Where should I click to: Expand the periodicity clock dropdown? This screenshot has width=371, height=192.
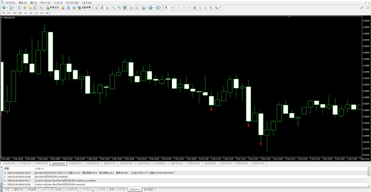click(153, 8)
